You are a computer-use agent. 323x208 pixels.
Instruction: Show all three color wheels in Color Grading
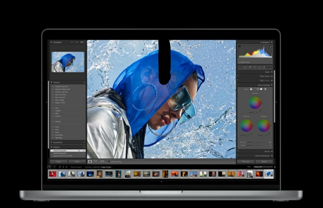[x=251, y=89]
